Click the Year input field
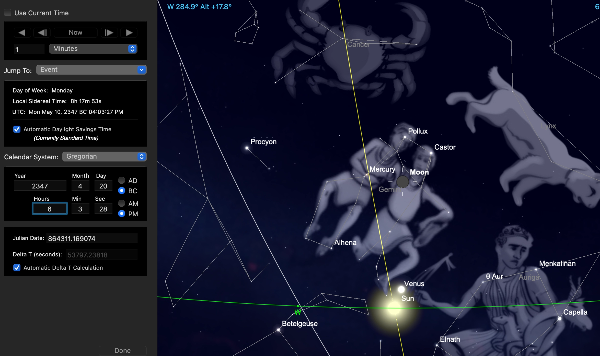The image size is (600, 356). [40, 186]
